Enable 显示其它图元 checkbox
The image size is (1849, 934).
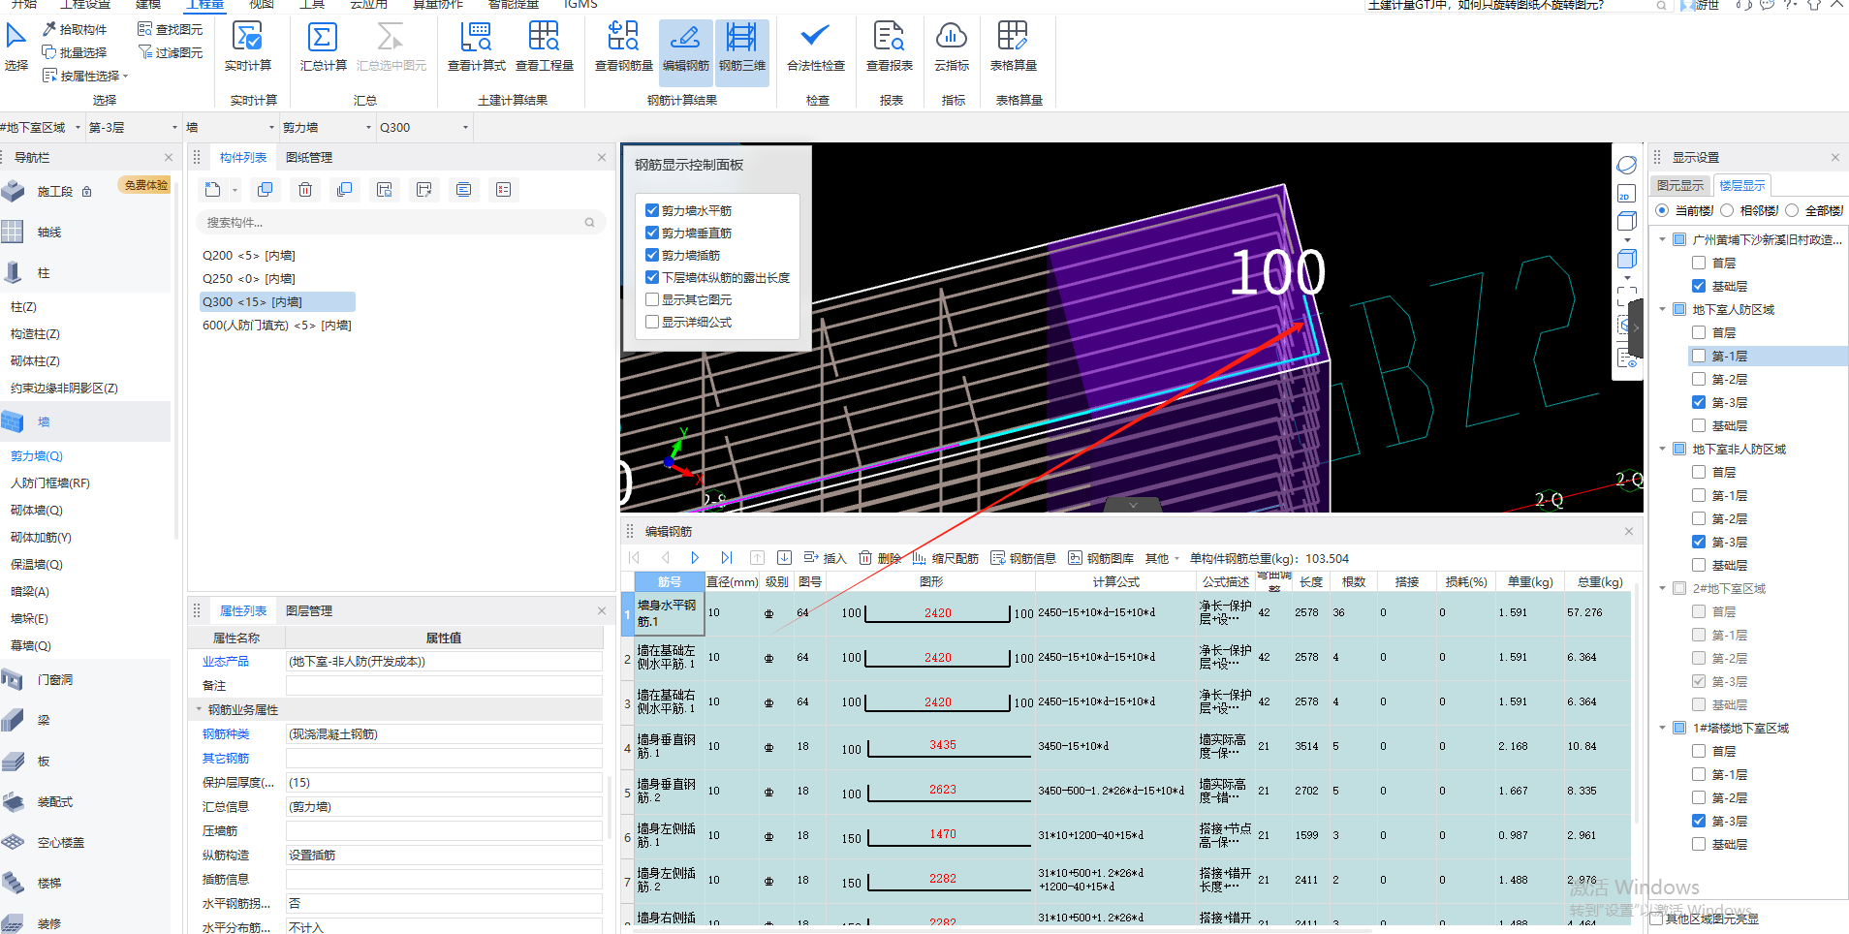tap(652, 299)
